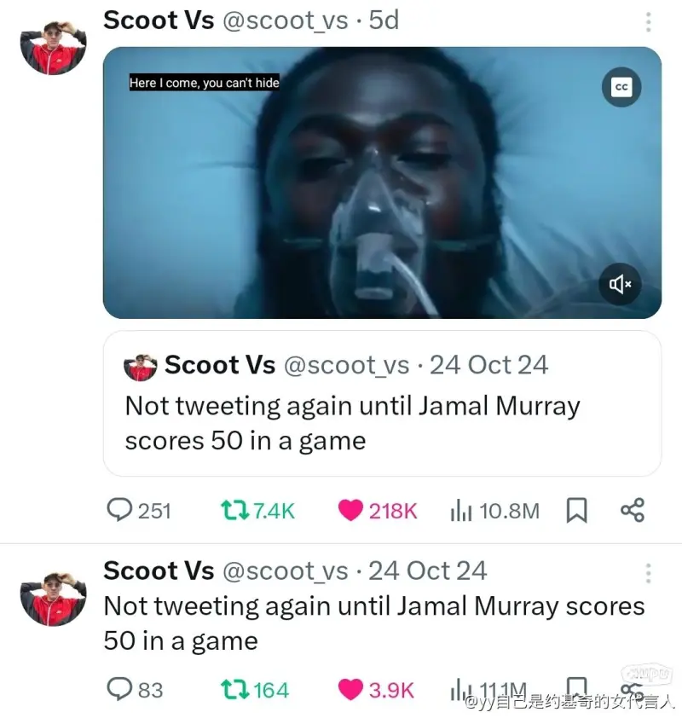Open the bottom tweet text about scoring 50
Screen dimensions: 682x718
click(x=374, y=623)
